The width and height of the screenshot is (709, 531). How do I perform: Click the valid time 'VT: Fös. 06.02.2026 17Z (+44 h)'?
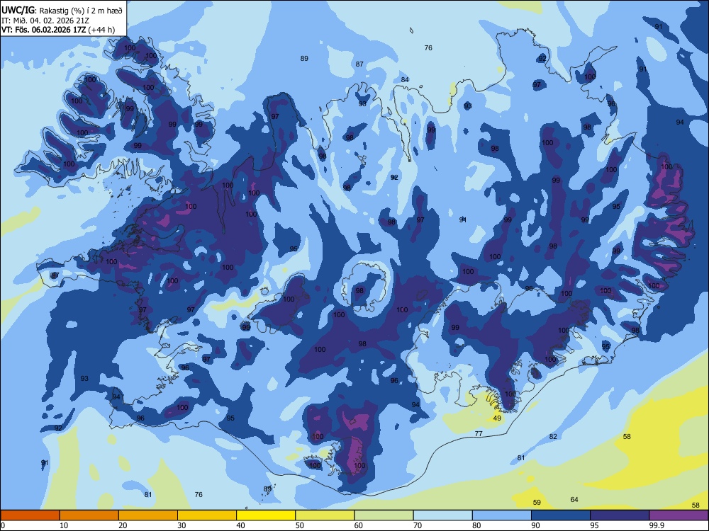point(58,30)
